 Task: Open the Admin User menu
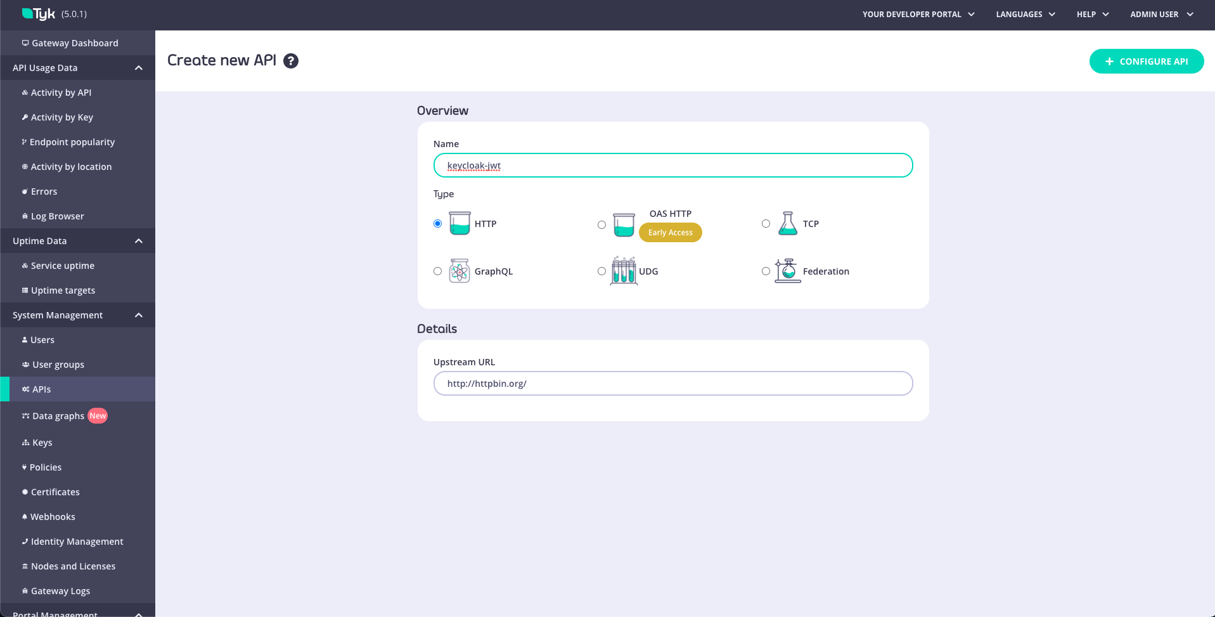1161,14
